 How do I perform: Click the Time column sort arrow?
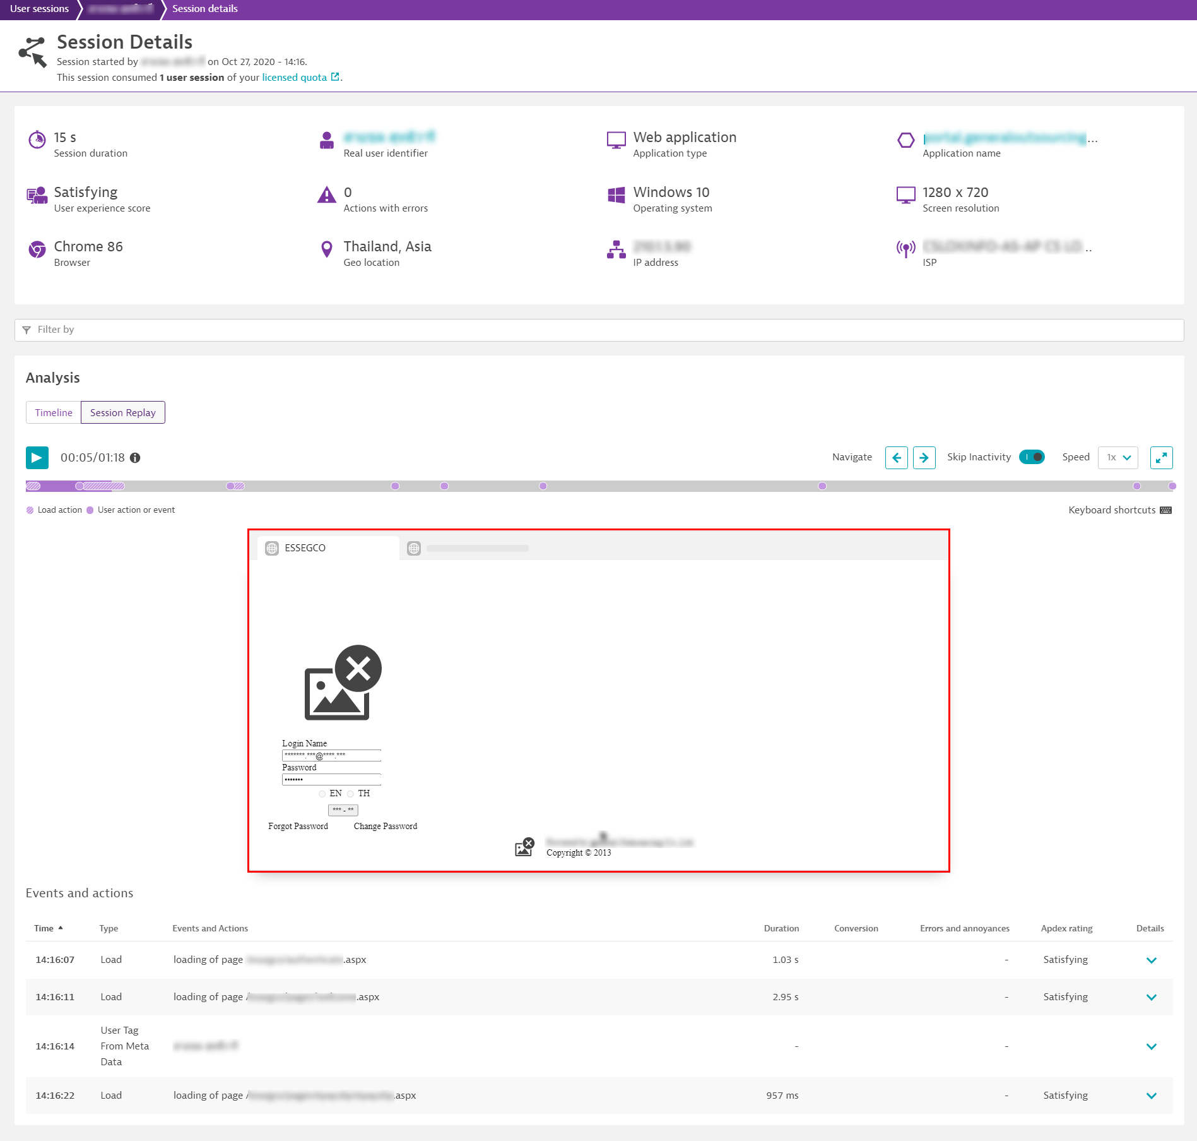coord(61,928)
